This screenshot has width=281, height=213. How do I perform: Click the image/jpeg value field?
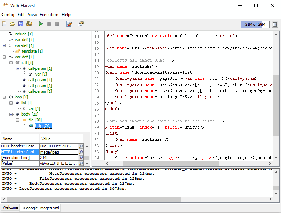point(59,152)
